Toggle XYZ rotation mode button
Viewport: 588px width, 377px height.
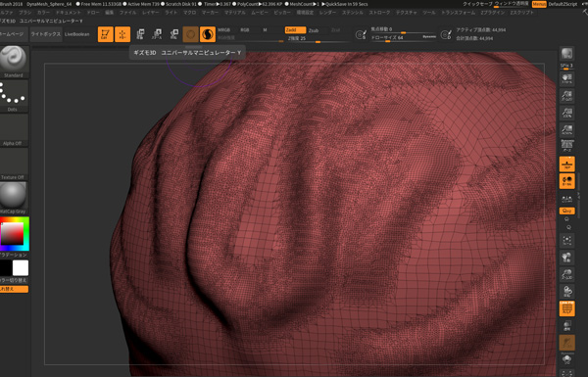tap(567, 211)
